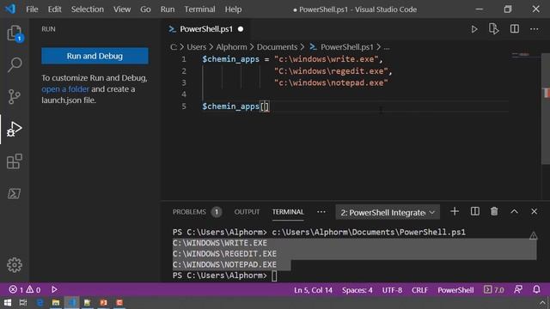Maximize the panel with up chevron
The height and width of the screenshot is (309, 550).
tap(514, 211)
